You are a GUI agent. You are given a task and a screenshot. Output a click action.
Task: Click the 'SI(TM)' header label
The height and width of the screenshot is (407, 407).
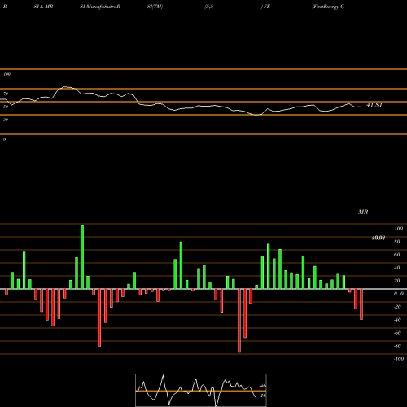155,7
